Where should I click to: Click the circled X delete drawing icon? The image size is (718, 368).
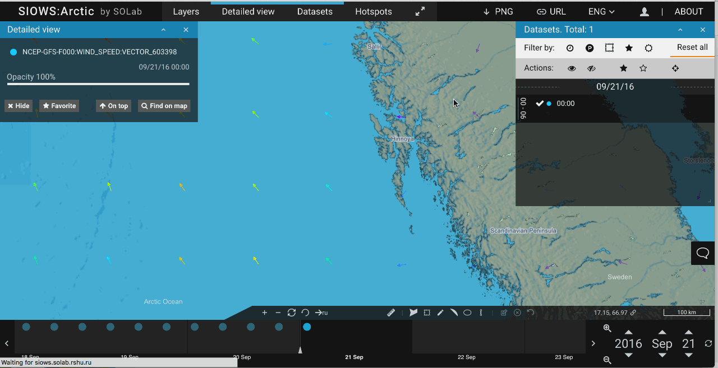pos(517,313)
